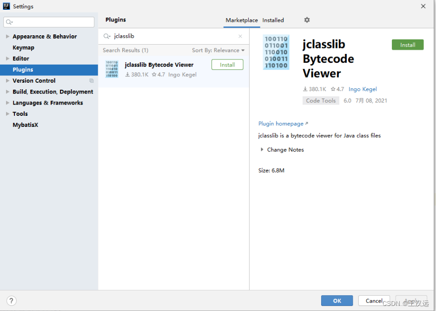
Task: Select MybatisX in the settings sidebar
Action: (x=25, y=125)
